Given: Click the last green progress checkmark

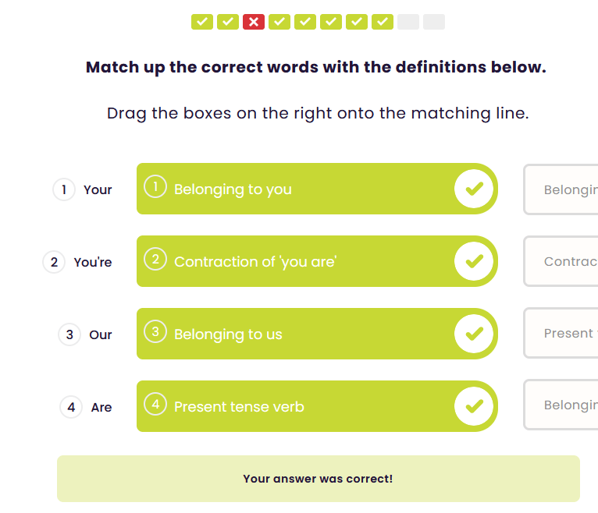Looking at the screenshot, I should pos(383,22).
